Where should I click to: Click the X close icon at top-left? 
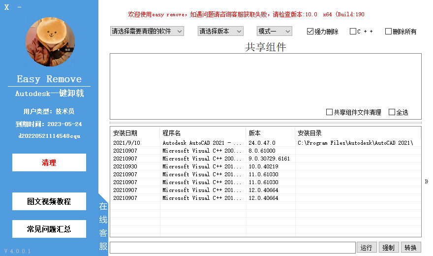pyautogui.click(x=6, y=7)
